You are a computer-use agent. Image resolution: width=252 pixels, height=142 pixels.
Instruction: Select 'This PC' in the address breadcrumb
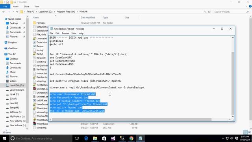tap(31, 11)
